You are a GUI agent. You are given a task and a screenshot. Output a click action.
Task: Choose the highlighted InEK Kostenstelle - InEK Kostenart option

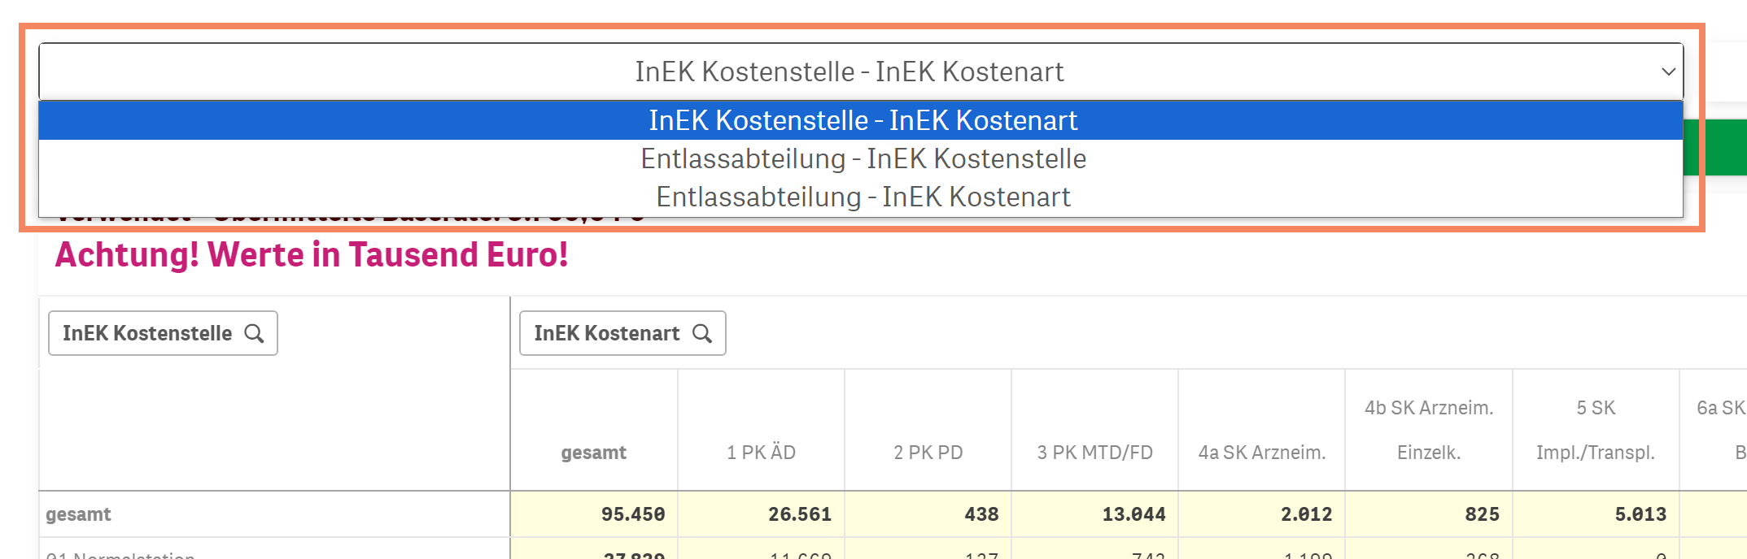click(862, 120)
